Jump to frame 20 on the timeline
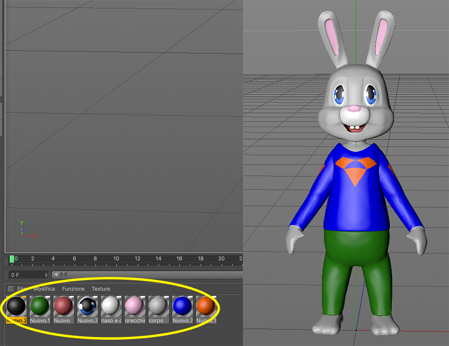449x346 pixels. coord(221,259)
